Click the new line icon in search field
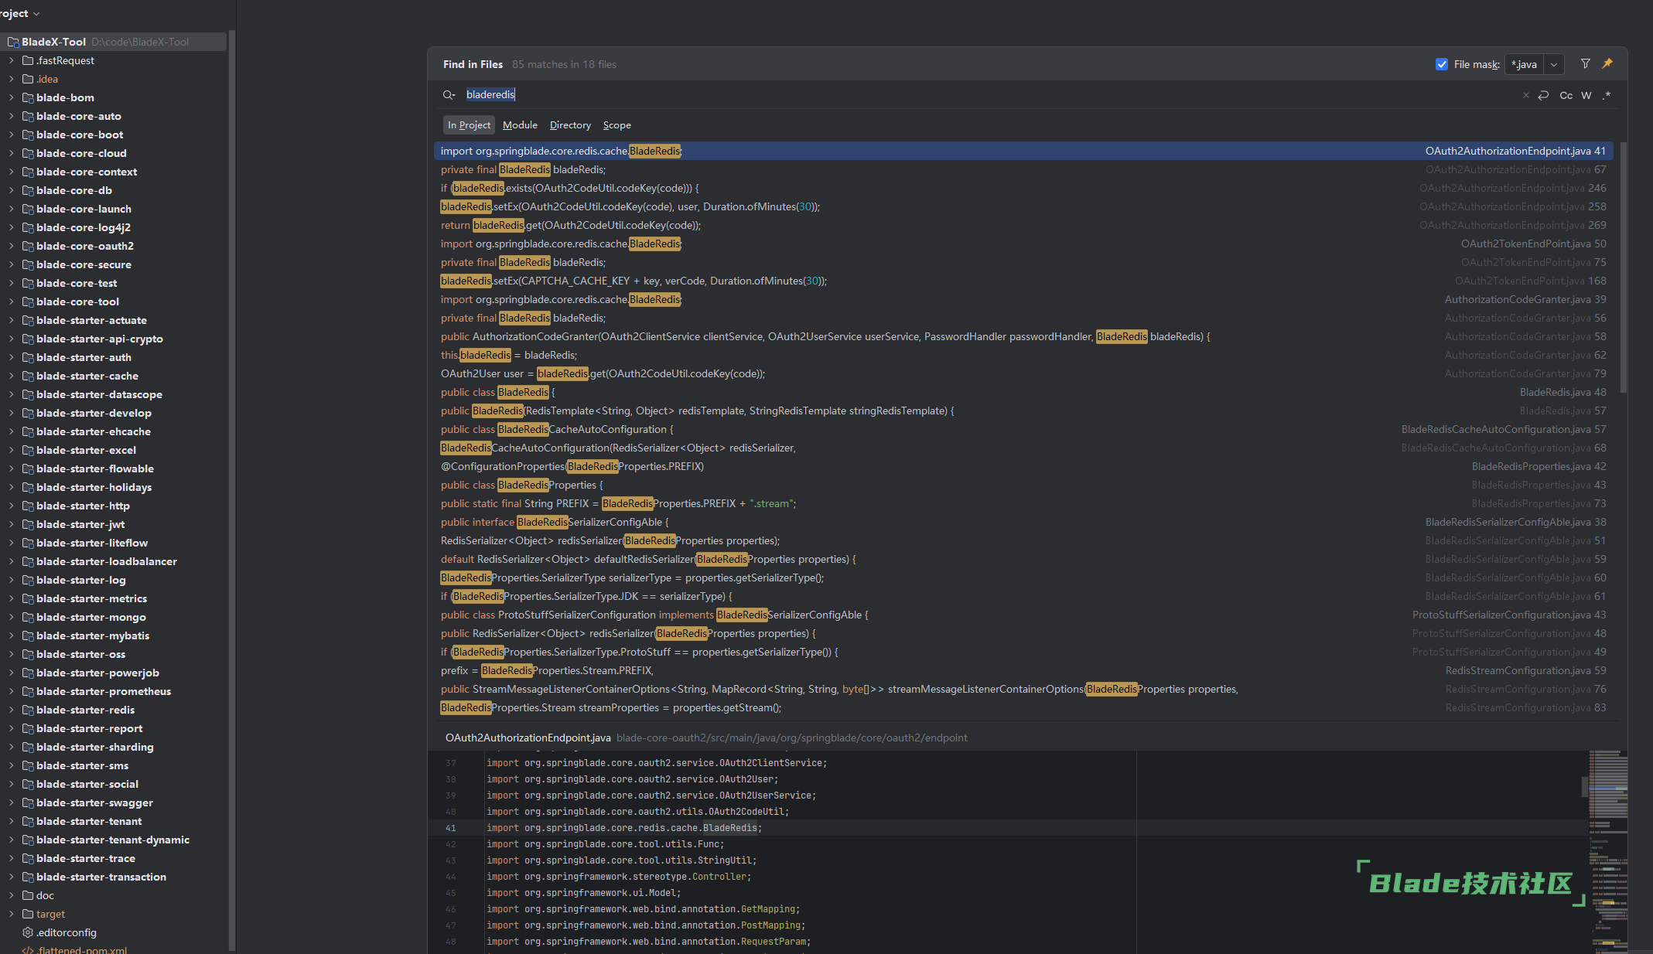The width and height of the screenshot is (1653, 954). point(1543,95)
